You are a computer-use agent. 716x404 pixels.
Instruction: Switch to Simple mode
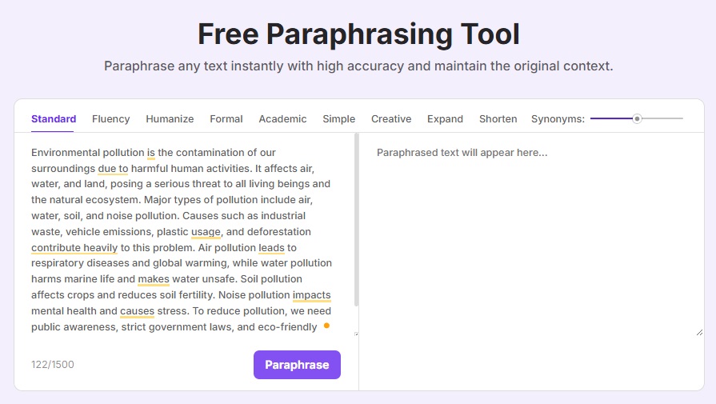339,119
